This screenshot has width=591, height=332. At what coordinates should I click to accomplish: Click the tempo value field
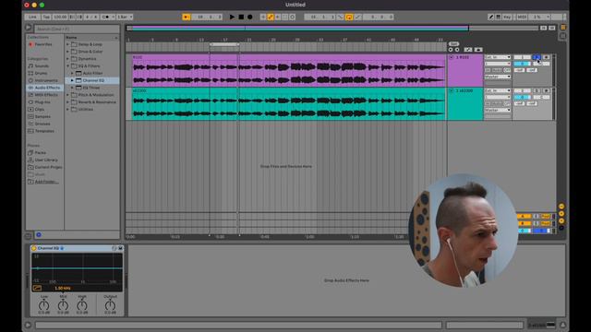[60, 17]
